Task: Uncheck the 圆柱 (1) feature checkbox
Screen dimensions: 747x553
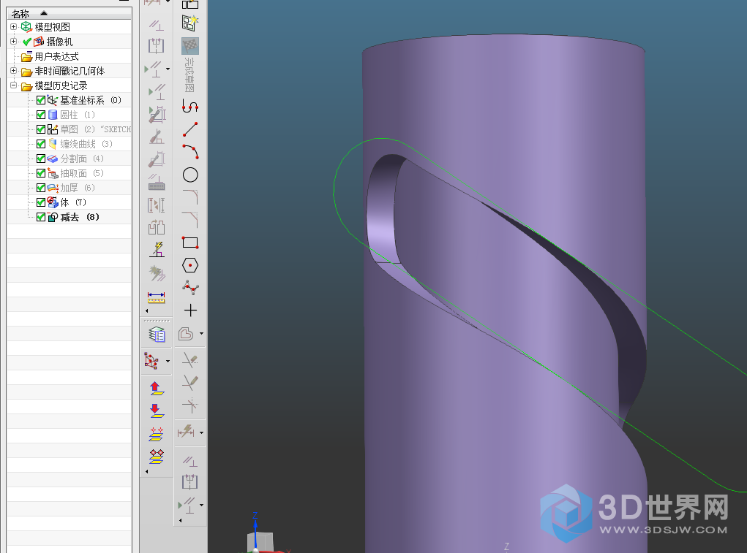Action: pyautogui.click(x=41, y=115)
